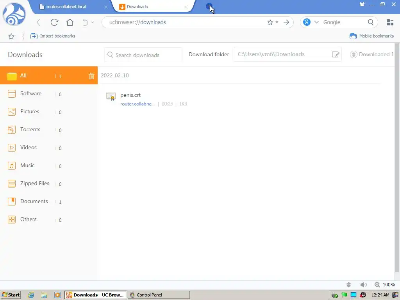Bookmark this page with address bar star
Viewport: 400px width, 300px height.
tap(270, 22)
